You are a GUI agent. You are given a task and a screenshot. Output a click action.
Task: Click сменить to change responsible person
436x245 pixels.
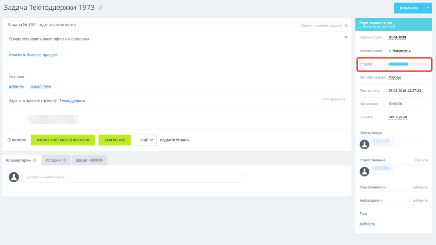click(421, 160)
